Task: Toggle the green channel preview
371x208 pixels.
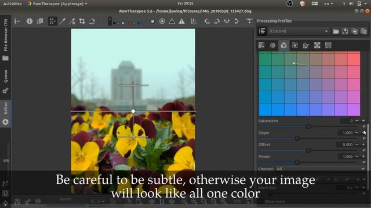Action: 134,23
